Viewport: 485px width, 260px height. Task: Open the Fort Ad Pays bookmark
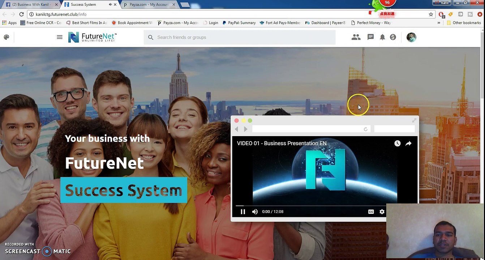coord(280,22)
